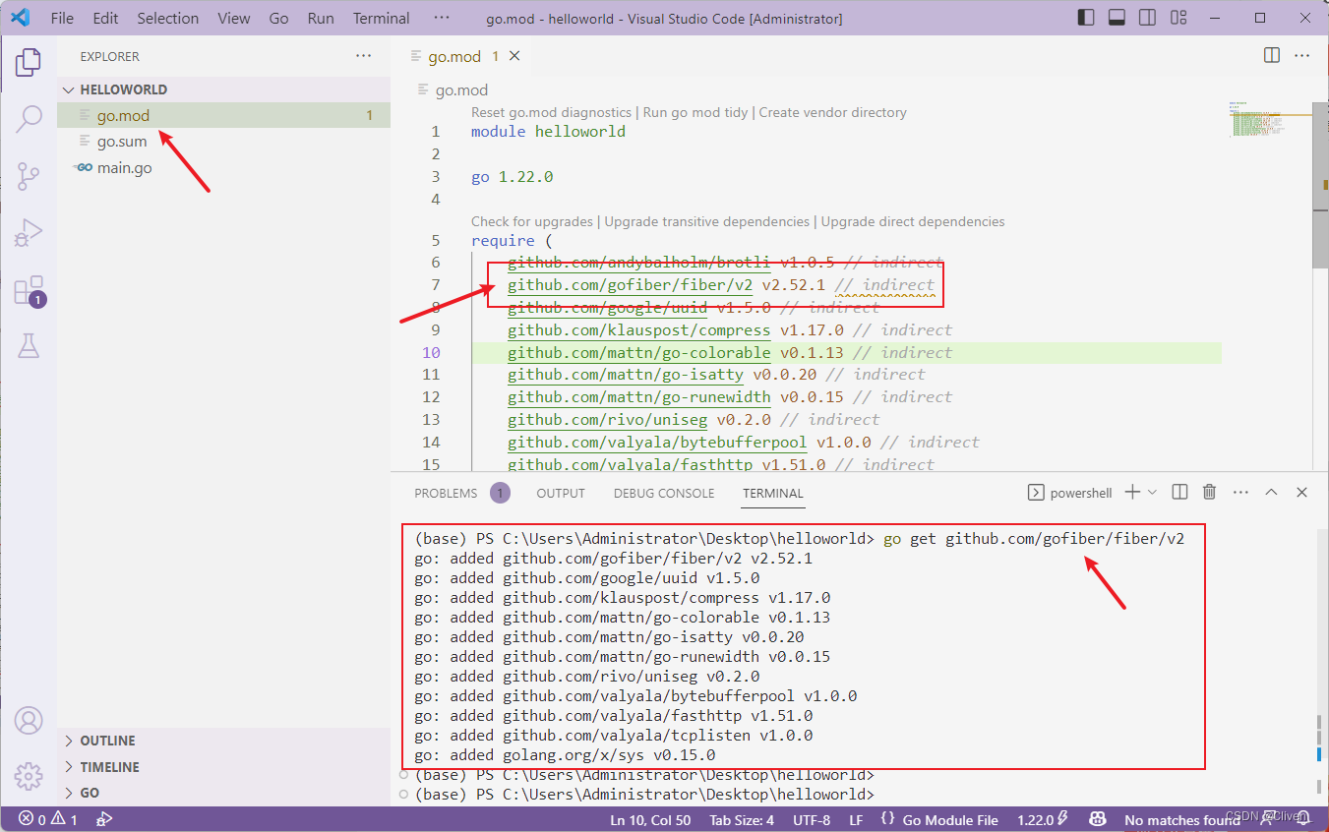This screenshot has height=832, width=1329.
Task: Open the errors and warnings status item
Action: 47,819
